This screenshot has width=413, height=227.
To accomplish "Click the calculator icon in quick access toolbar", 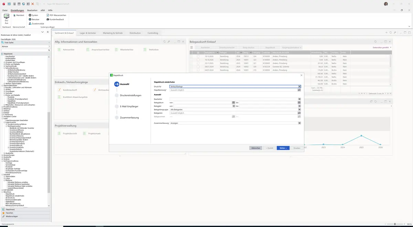I will pos(14,4).
